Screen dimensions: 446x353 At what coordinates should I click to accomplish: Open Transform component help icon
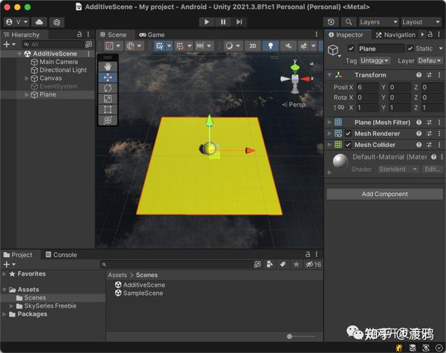[x=418, y=75]
